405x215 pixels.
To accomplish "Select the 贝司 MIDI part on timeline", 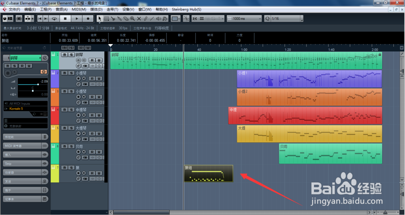I will click(330, 154).
